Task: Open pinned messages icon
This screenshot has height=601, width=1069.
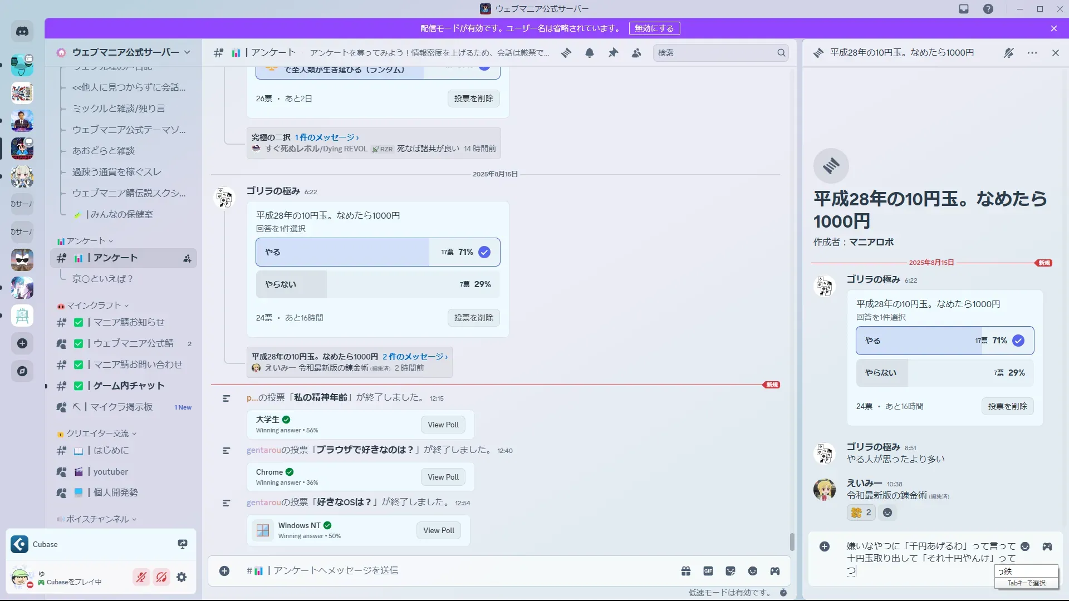Action: (x=613, y=53)
